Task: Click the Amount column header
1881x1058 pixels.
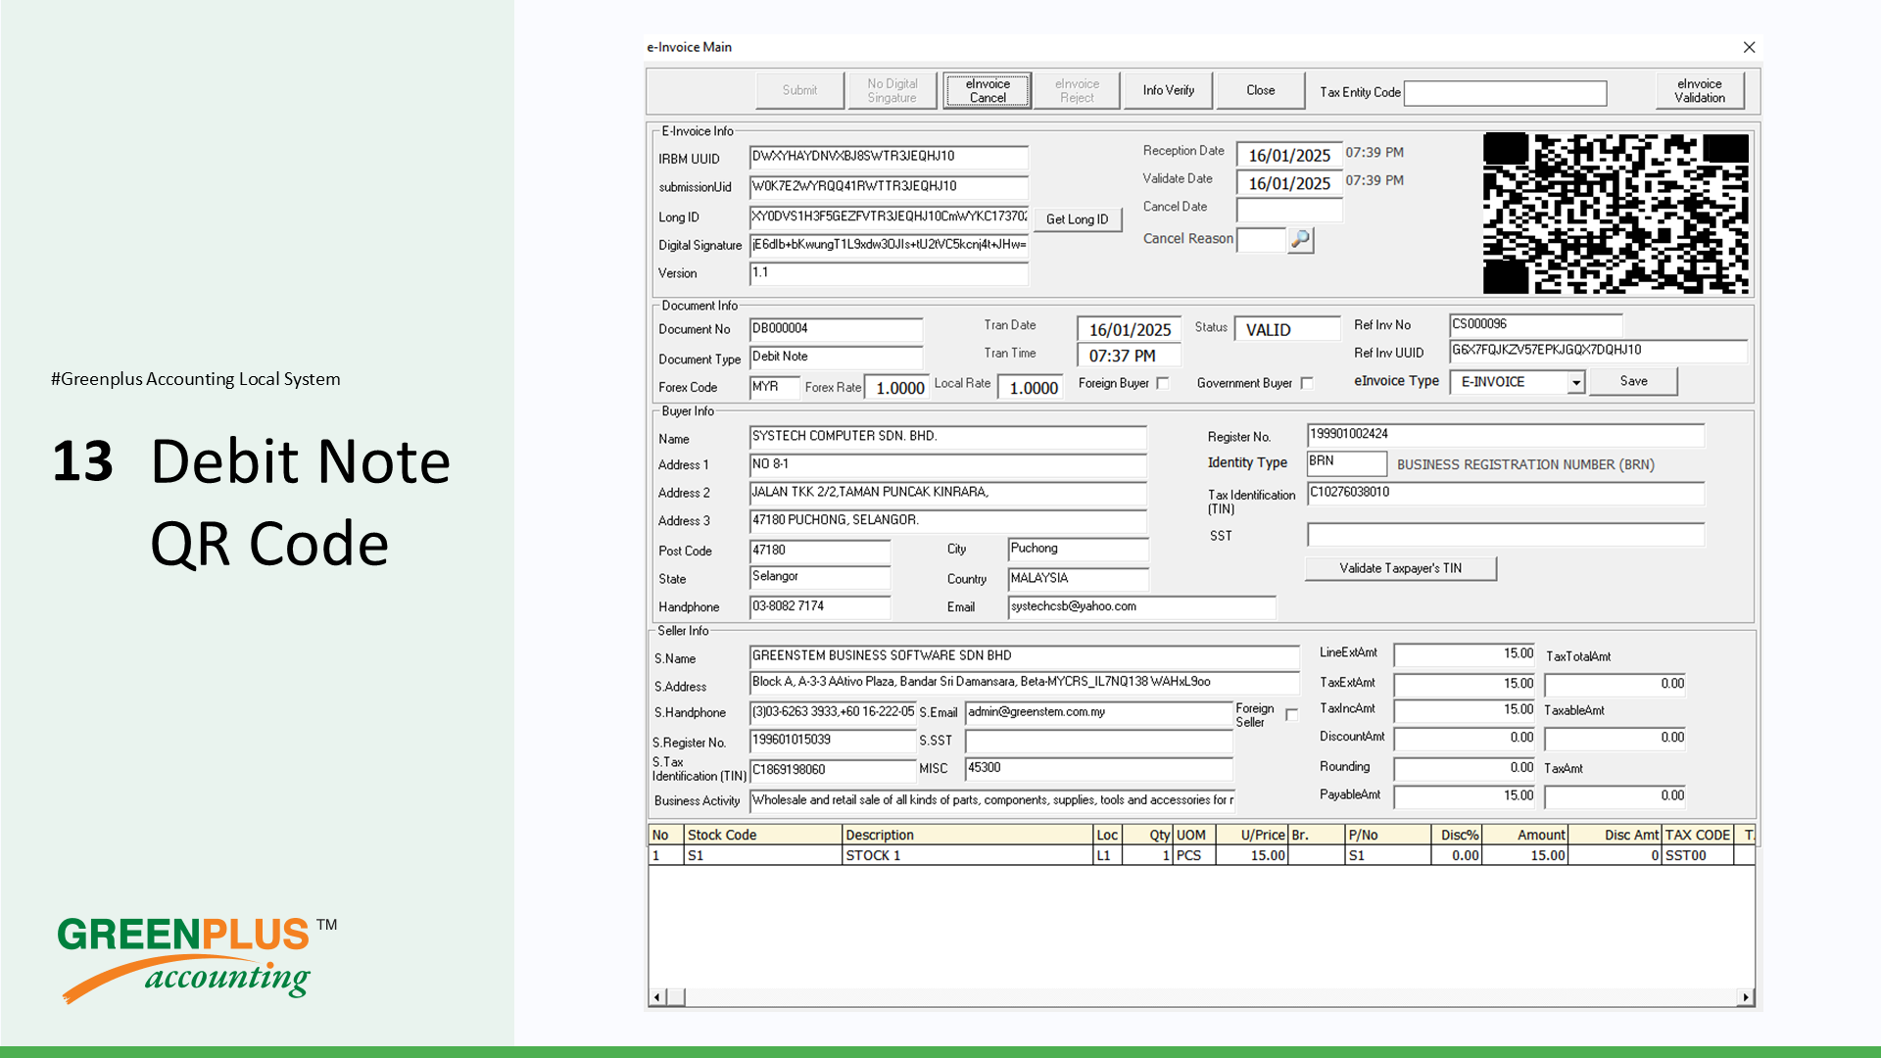Action: tap(1524, 835)
